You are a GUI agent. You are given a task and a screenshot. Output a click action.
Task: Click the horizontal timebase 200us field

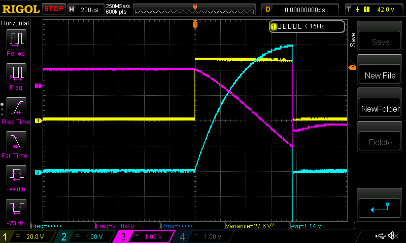(86, 10)
